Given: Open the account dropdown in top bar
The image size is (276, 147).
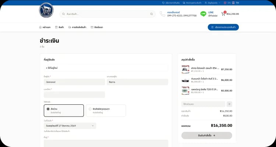Looking at the screenshot, I should [x=212, y=3].
